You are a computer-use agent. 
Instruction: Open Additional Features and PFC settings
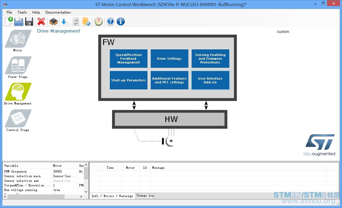(x=169, y=80)
